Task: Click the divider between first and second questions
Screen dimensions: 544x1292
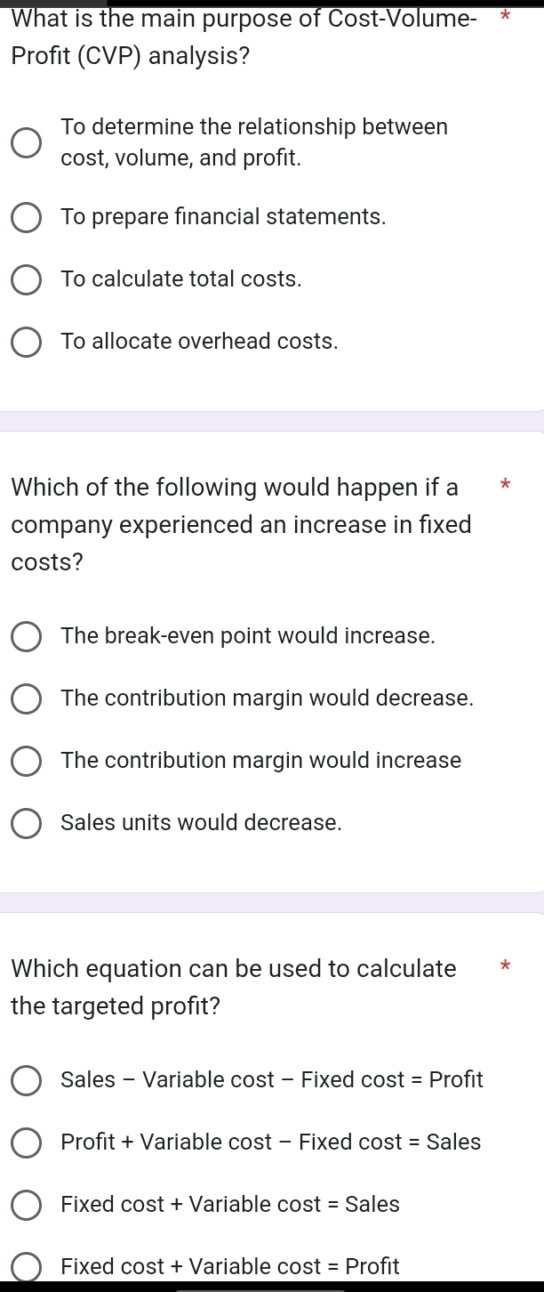Action: click(272, 421)
